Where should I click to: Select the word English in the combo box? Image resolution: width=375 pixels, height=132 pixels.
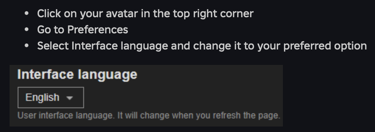(x=42, y=98)
